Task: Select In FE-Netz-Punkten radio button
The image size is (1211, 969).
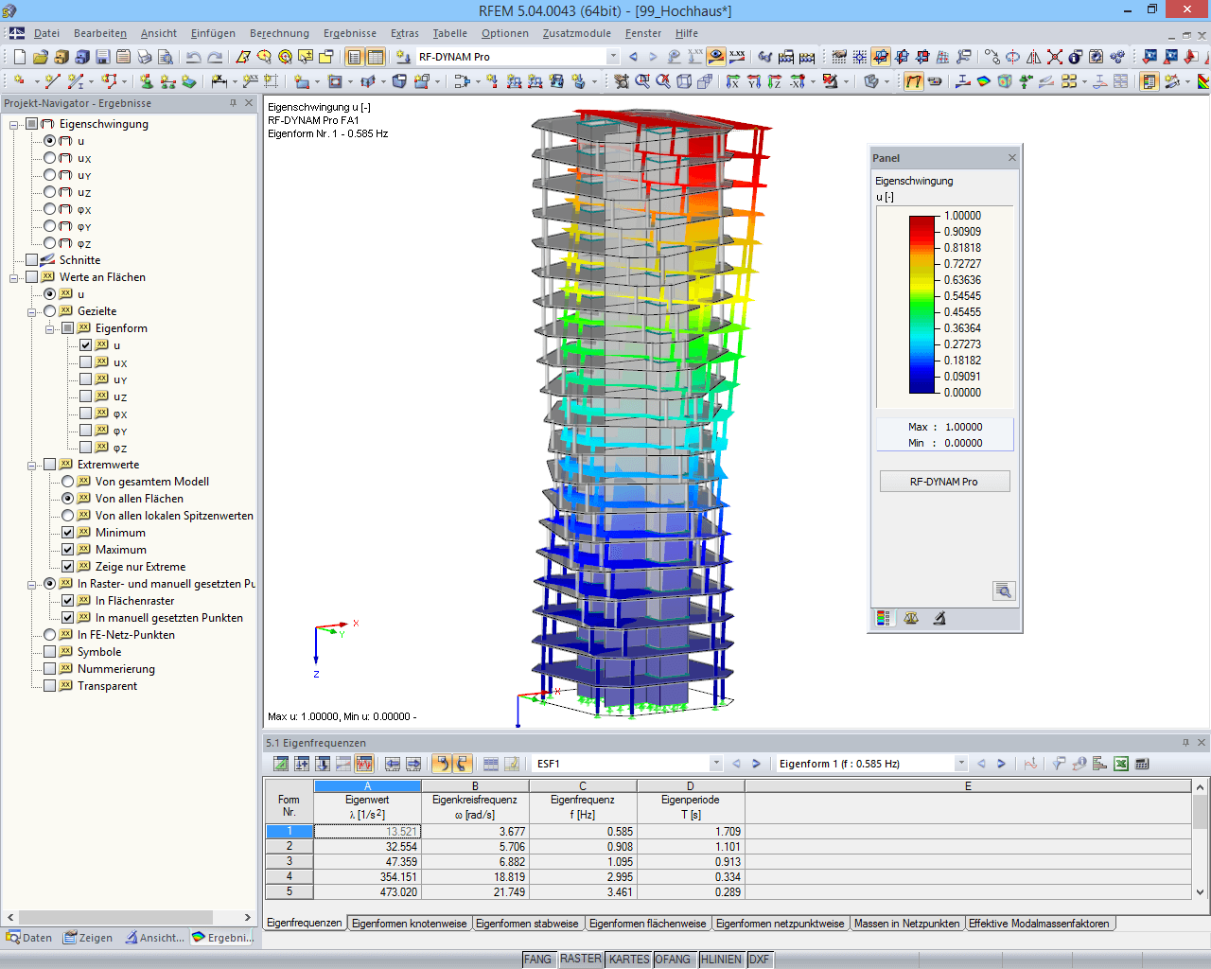Action: coord(50,635)
